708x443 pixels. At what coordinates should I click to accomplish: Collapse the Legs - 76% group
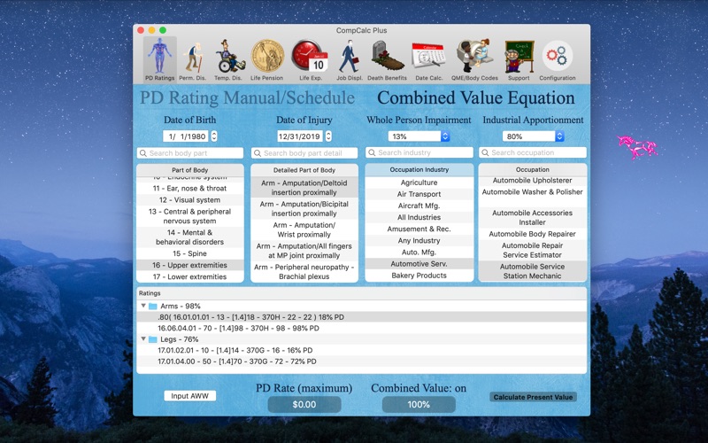click(143, 338)
